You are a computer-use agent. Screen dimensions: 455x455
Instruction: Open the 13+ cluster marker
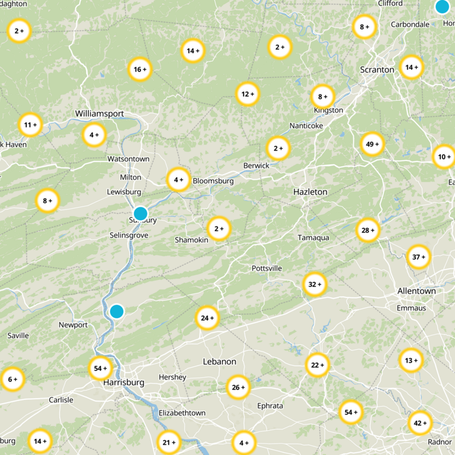point(411,360)
